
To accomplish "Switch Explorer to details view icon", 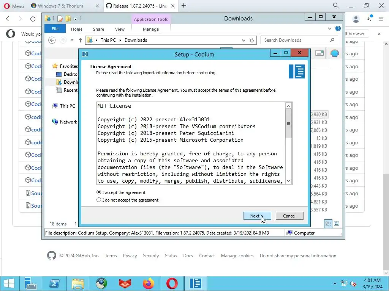I will coord(328,224).
